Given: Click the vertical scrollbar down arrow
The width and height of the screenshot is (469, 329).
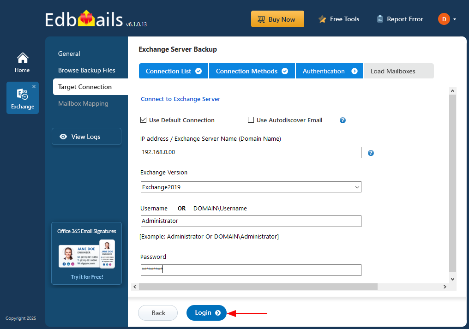Looking at the screenshot, I should tap(452, 279).
